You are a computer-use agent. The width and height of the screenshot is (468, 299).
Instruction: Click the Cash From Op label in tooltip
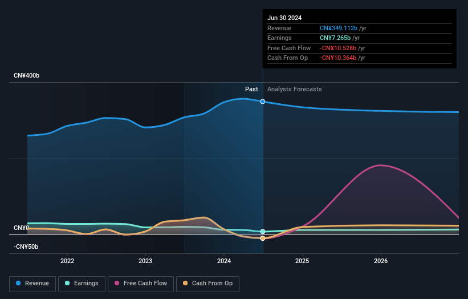click(287, 58)
